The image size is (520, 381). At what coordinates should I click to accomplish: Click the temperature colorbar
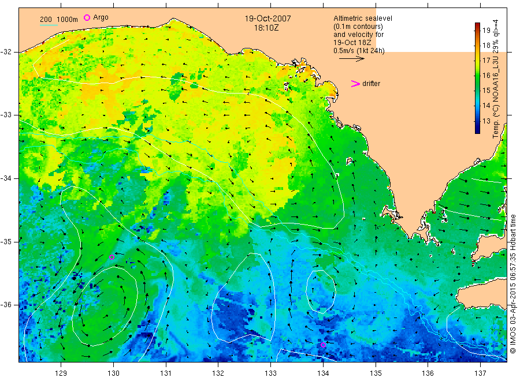click(478, 78)
